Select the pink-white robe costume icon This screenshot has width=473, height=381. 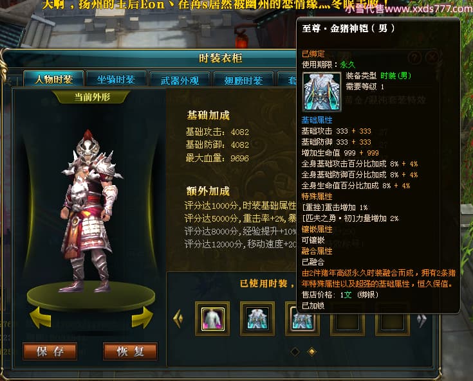(212, 319)
